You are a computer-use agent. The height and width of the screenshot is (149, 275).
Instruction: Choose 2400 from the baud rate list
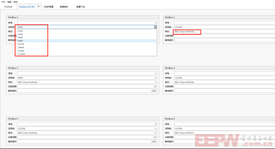coord(87,34)
